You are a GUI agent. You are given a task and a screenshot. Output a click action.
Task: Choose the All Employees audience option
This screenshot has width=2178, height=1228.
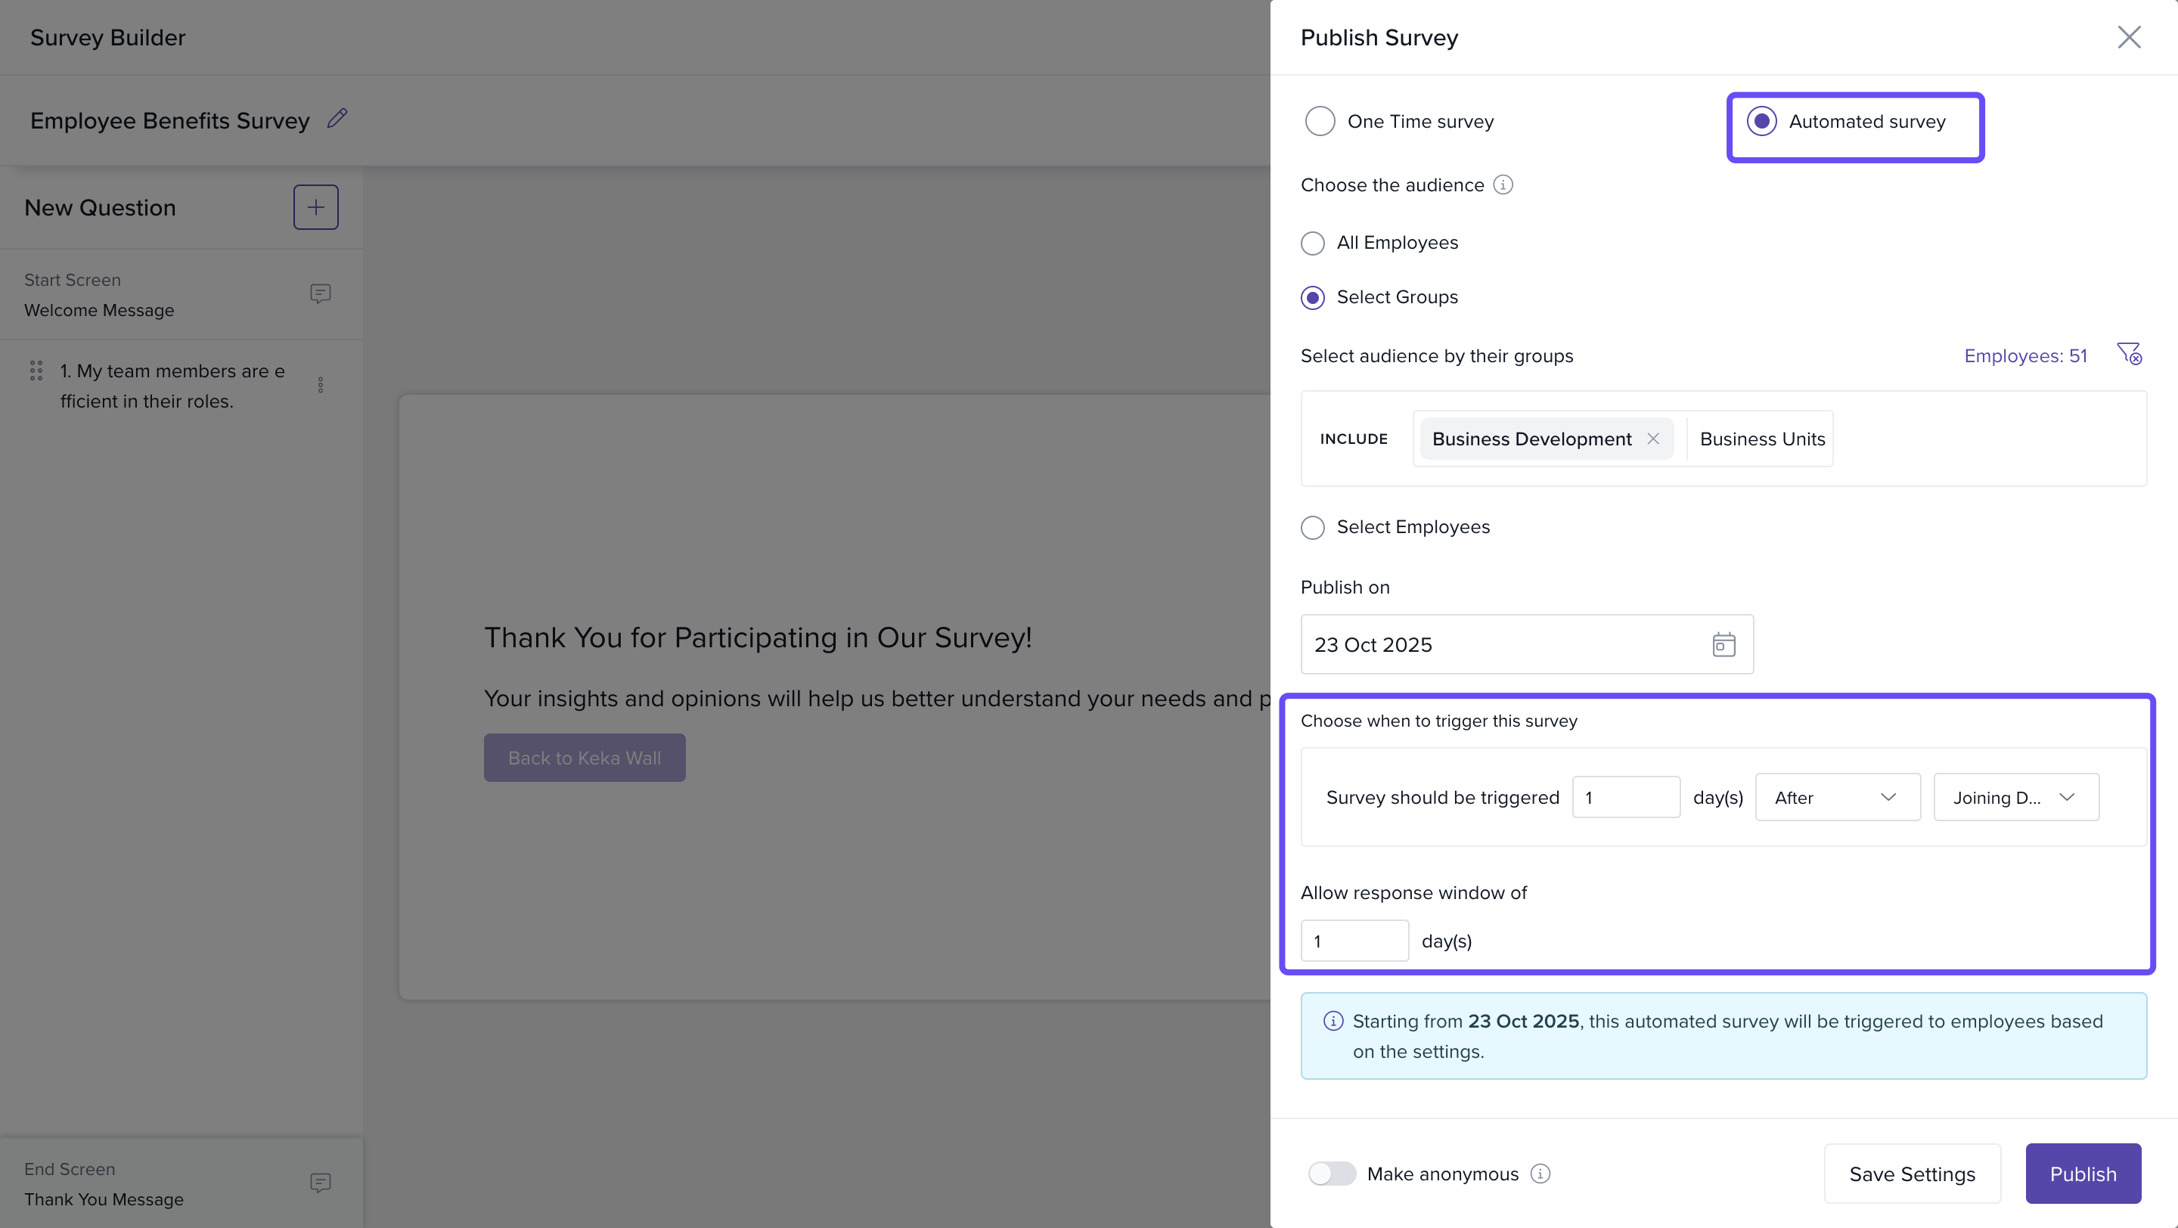click(x=1312, y=243)
